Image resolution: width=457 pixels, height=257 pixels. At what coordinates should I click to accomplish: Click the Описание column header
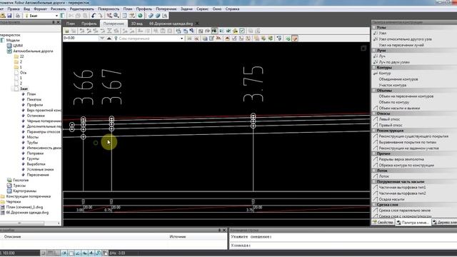(13, 236)
